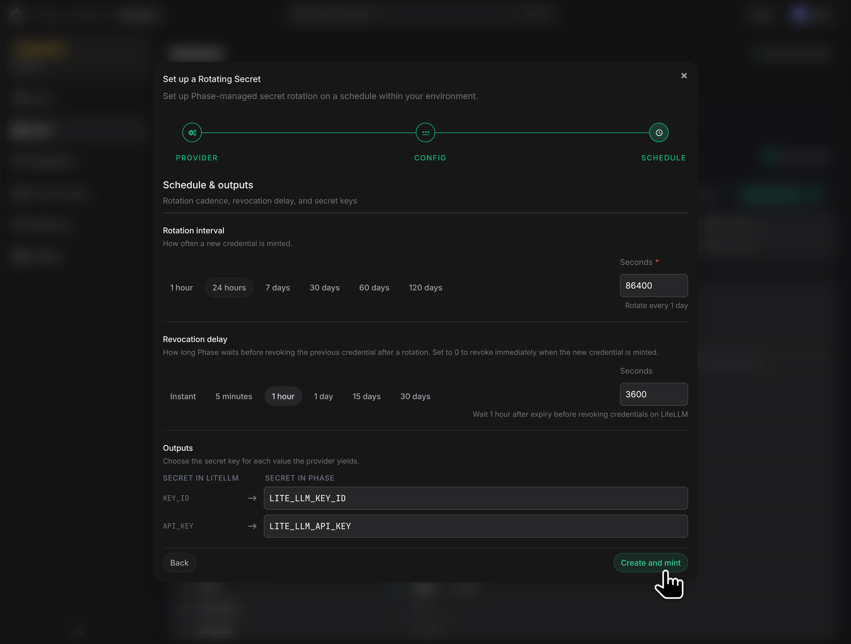Choose 15 days revocation delay
The image size is (851, 644).
click(367, 396)
